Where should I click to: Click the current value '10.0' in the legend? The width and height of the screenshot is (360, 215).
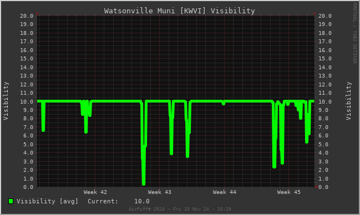click(142, 201)
